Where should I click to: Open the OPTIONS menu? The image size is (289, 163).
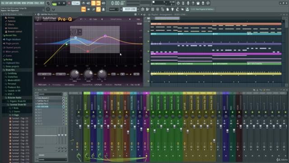[30, 3]
